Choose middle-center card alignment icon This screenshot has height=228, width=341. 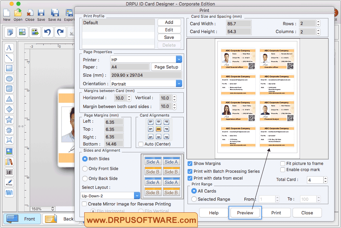159,129
